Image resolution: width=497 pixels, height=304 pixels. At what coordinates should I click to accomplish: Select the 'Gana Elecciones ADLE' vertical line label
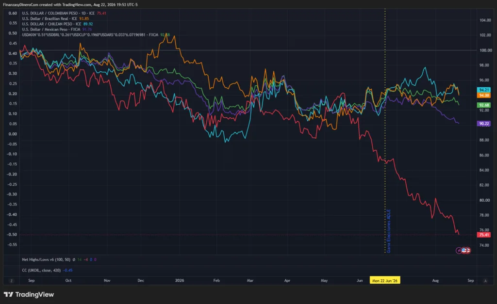(x=389, y=231)
